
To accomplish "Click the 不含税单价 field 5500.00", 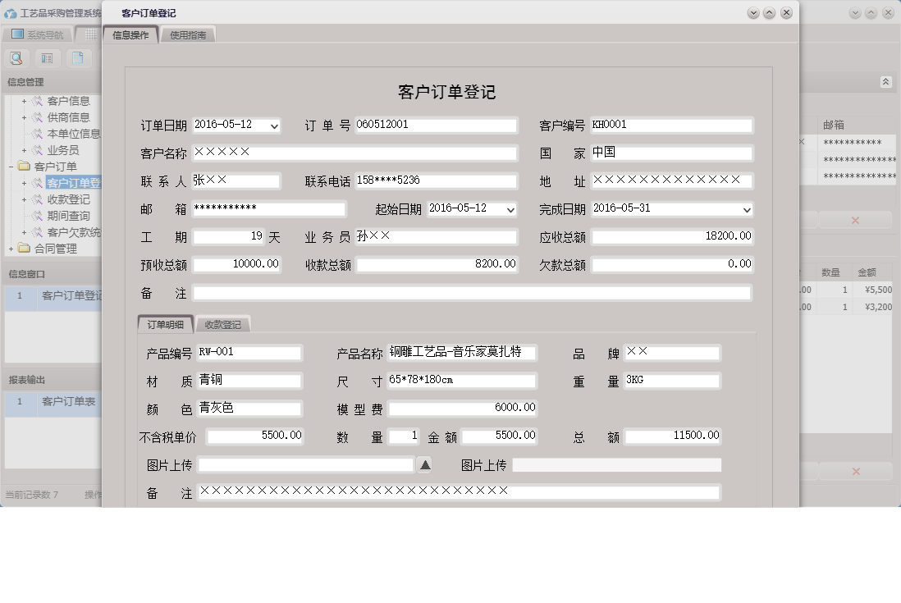I will coord(254,436).
